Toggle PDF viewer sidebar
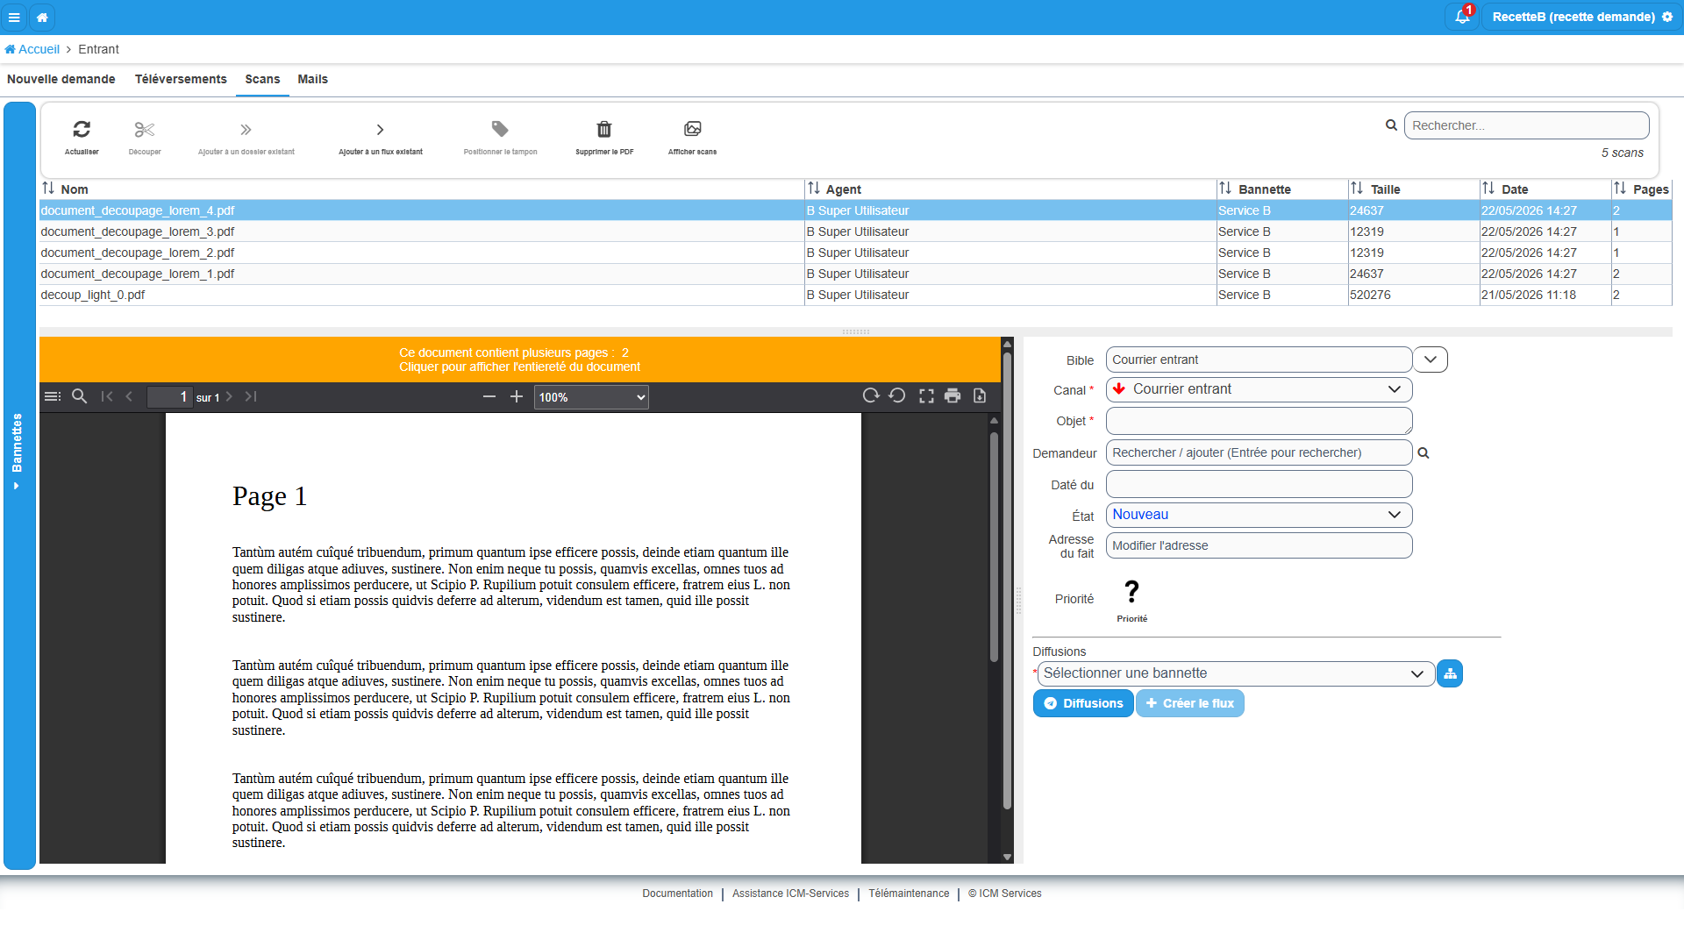 click(x=53, y=396)
